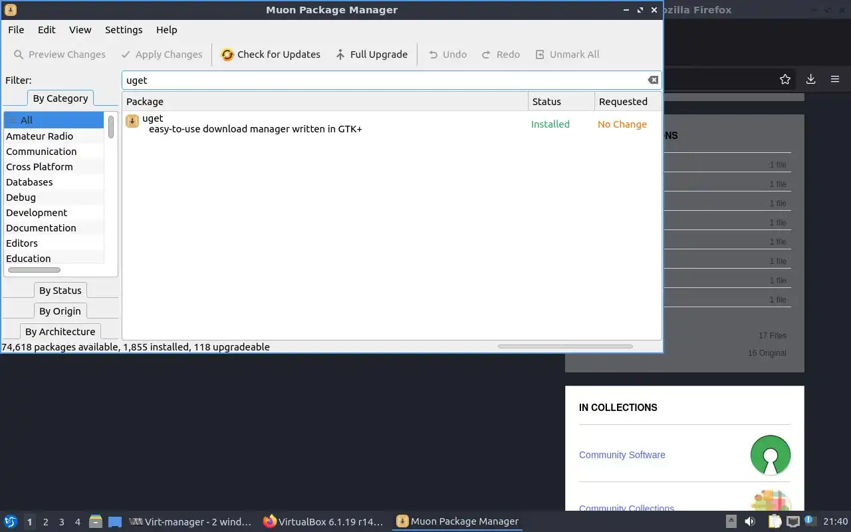Click the category list vertical scrollbar

[111, 126]
